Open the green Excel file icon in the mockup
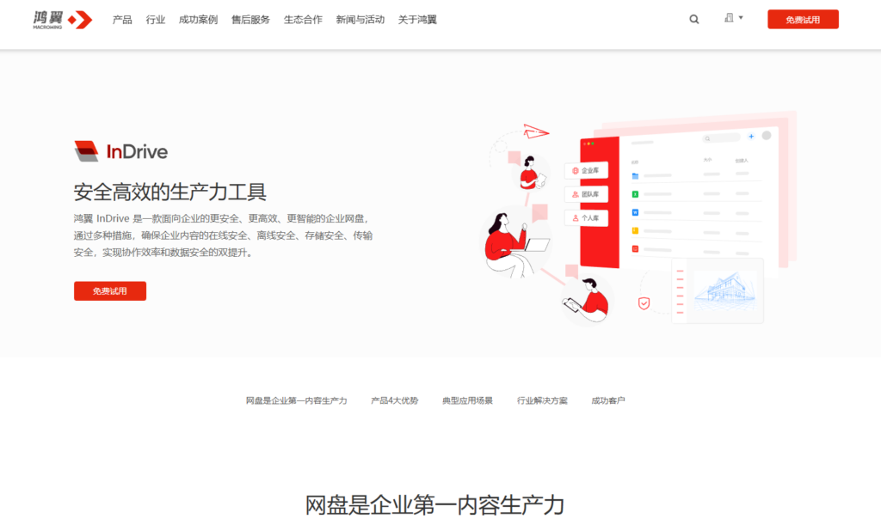 635,194
